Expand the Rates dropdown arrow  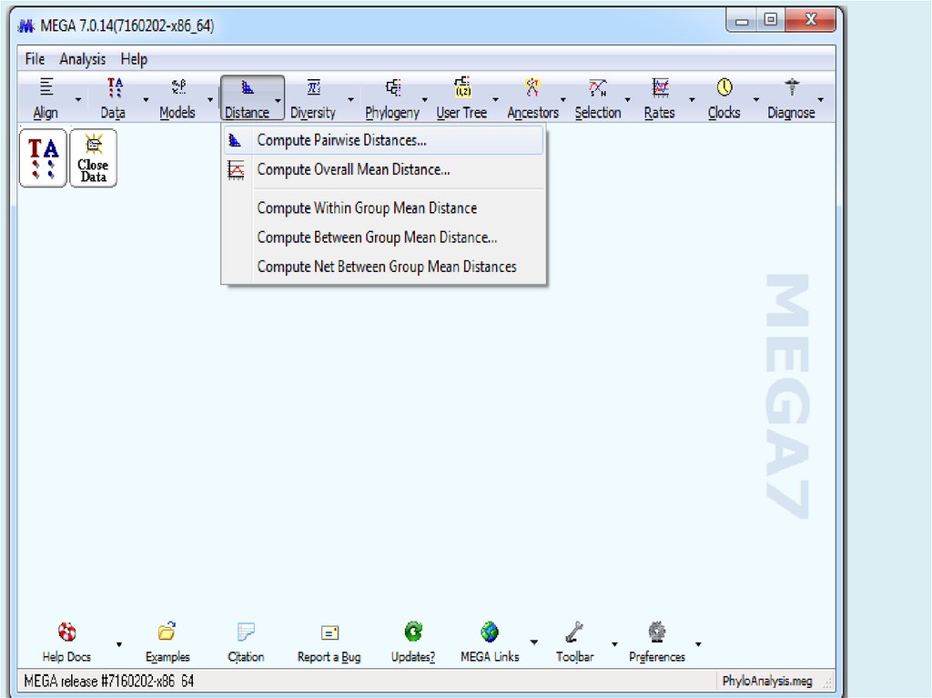tap(692, 99)
